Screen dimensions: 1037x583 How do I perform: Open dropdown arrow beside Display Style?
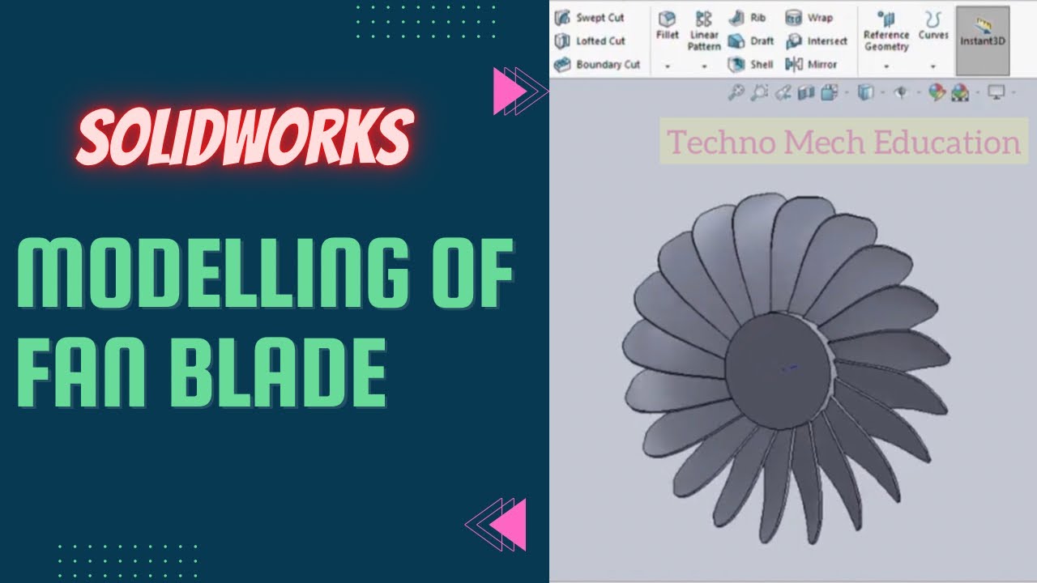click(x=881, y=93)
